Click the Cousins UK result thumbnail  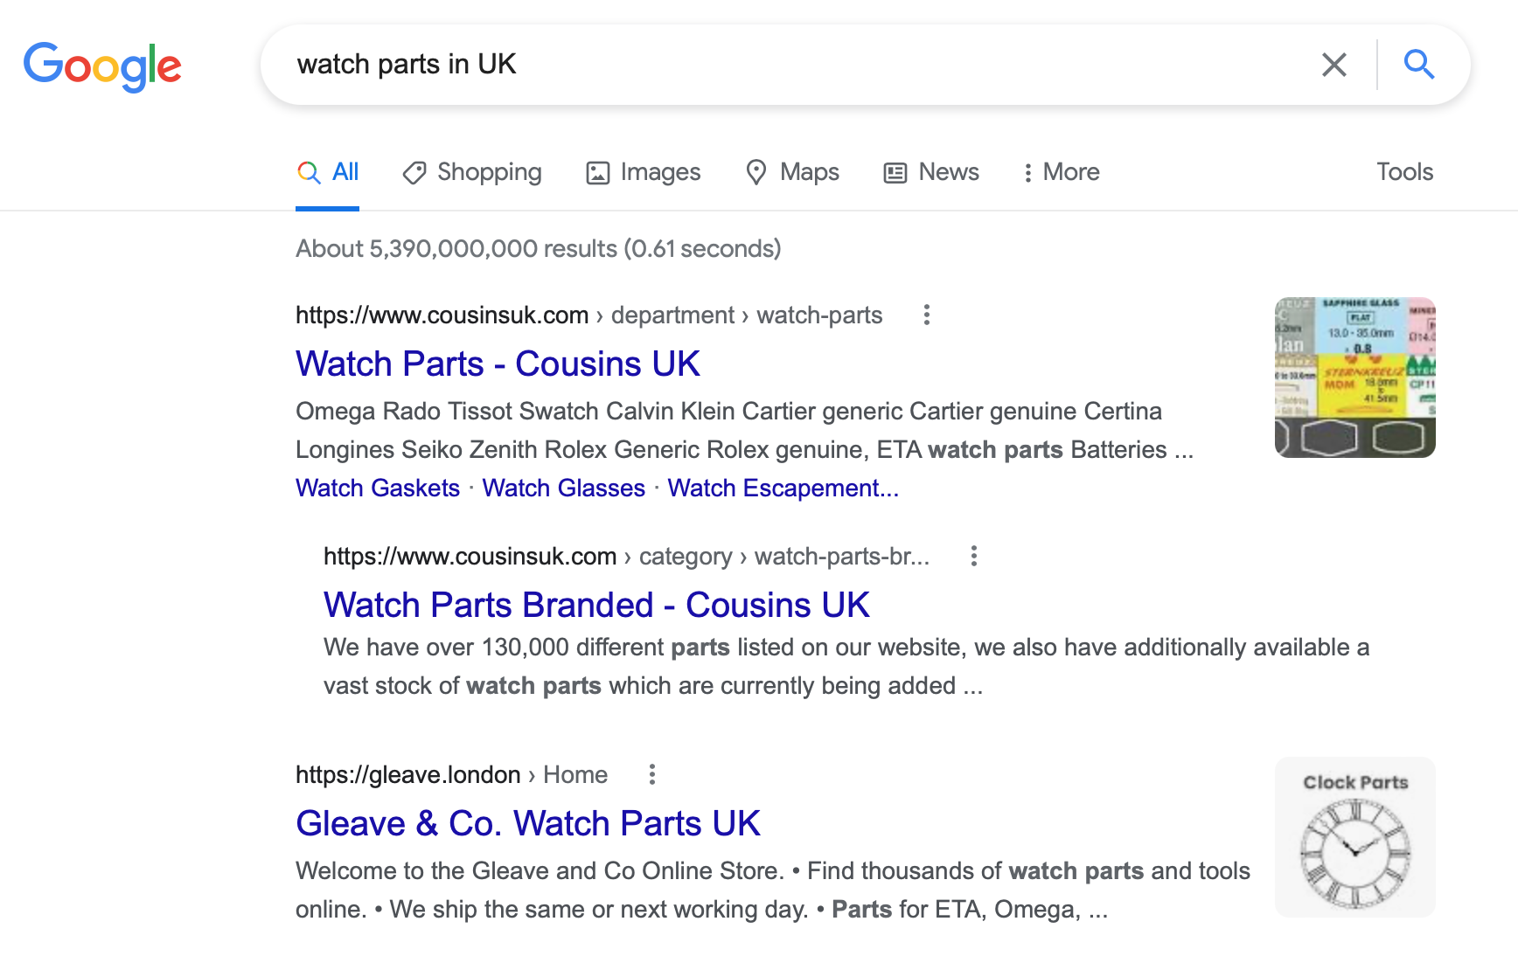point(1354,378)
